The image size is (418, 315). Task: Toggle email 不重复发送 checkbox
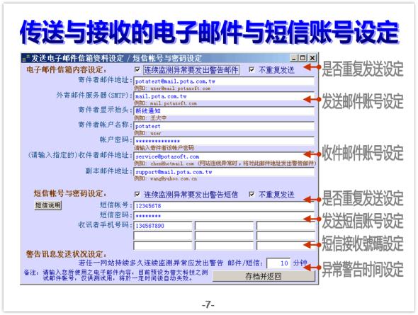pyautogui.click(x=252, y=70)
